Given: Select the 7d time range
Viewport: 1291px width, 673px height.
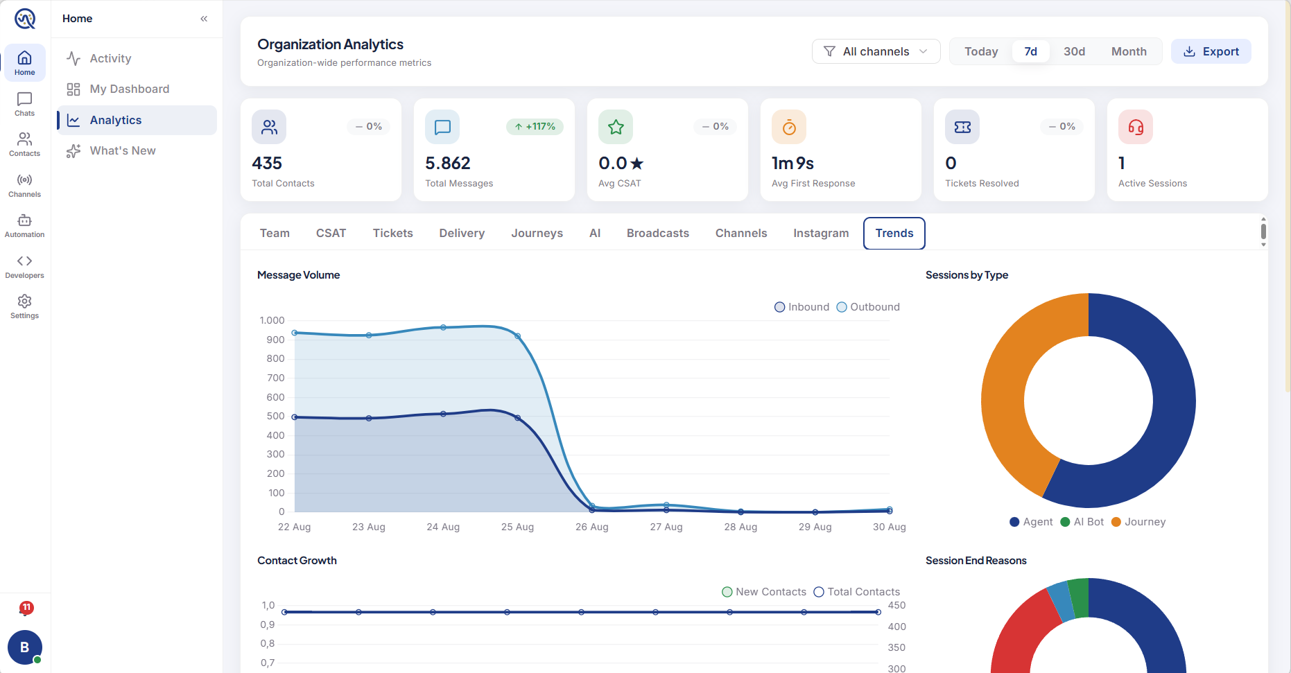Looking at the screenshot, I should coord(1031,51).
